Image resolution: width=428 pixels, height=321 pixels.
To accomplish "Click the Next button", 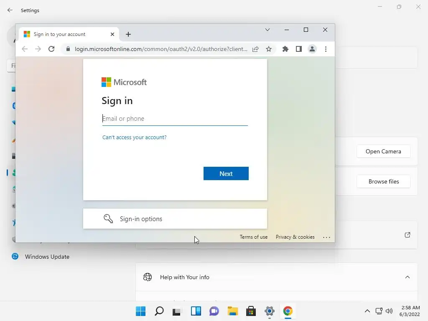I will click(x=226, y=173).
